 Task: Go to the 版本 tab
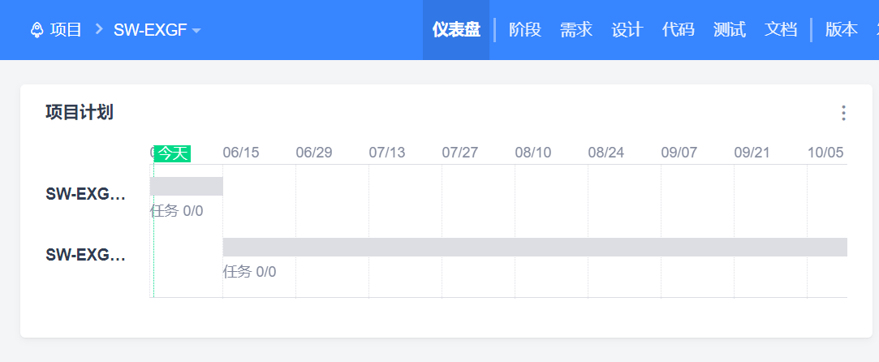tap(842, 30)
